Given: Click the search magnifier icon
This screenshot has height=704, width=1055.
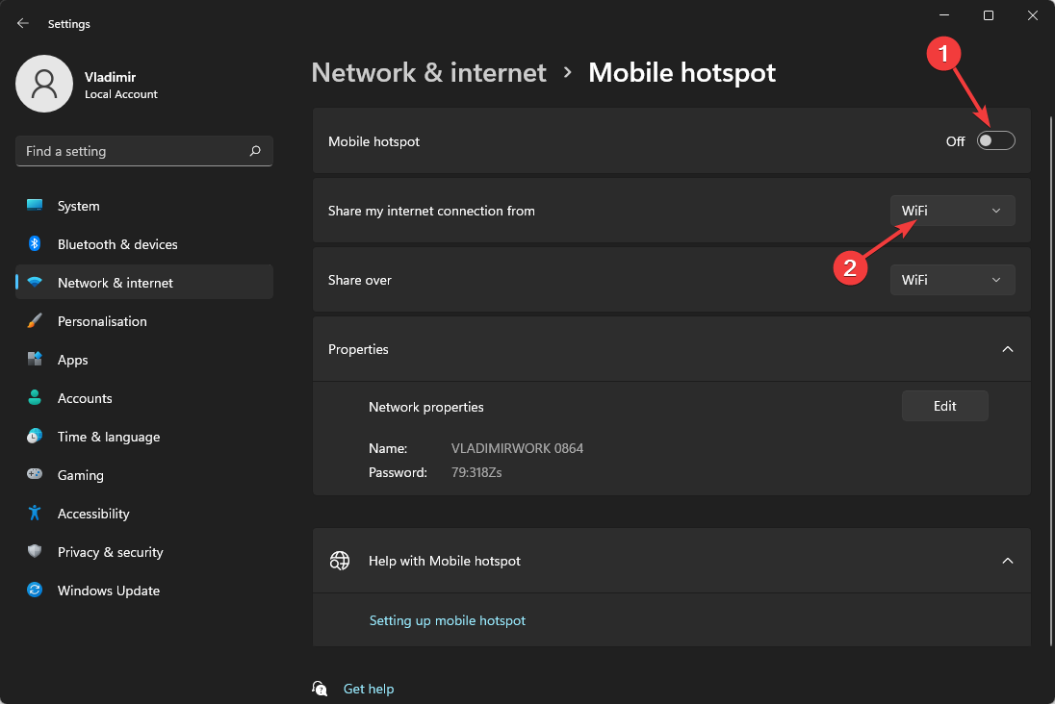Looking at the screenshot, I should 255,151.
